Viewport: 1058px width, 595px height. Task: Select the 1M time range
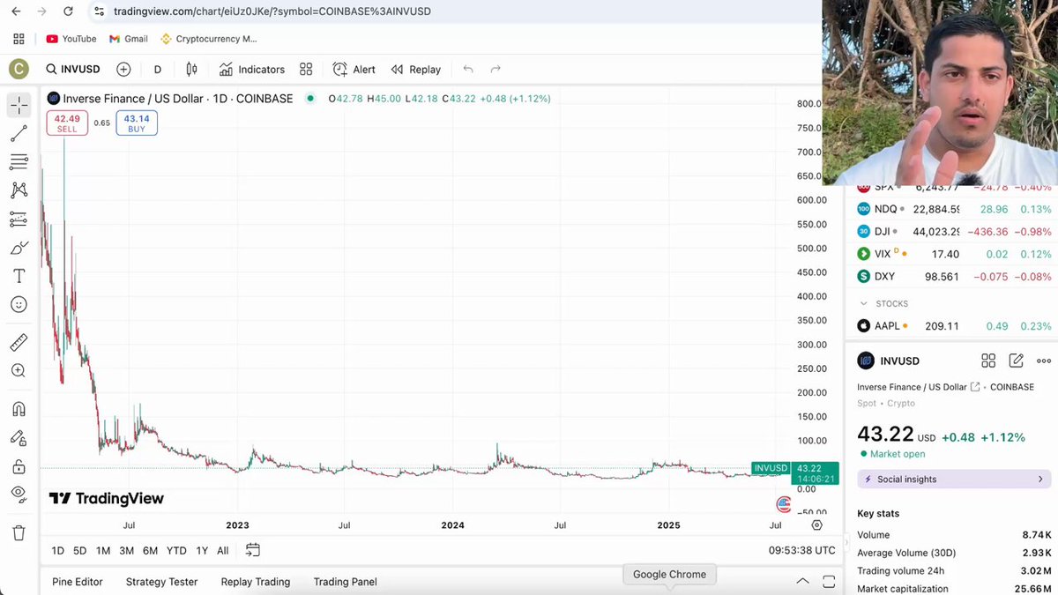click(103, 550)
